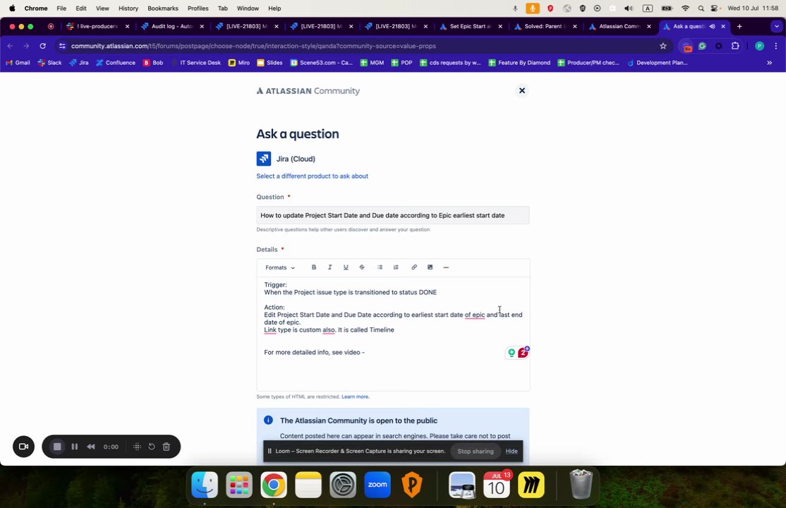
Task: Open the History menu in menu bar
Action: click(128, 8)
